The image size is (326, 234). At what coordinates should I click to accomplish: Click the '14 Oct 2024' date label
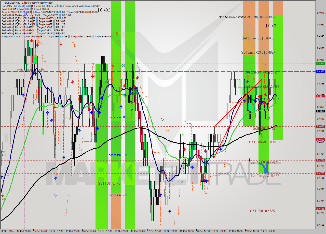pos(7,231)
